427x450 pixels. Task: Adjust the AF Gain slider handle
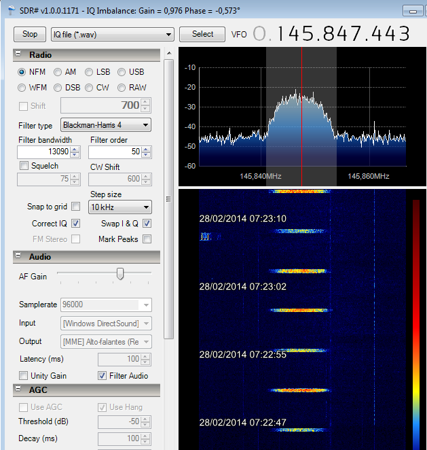(120, 274)
